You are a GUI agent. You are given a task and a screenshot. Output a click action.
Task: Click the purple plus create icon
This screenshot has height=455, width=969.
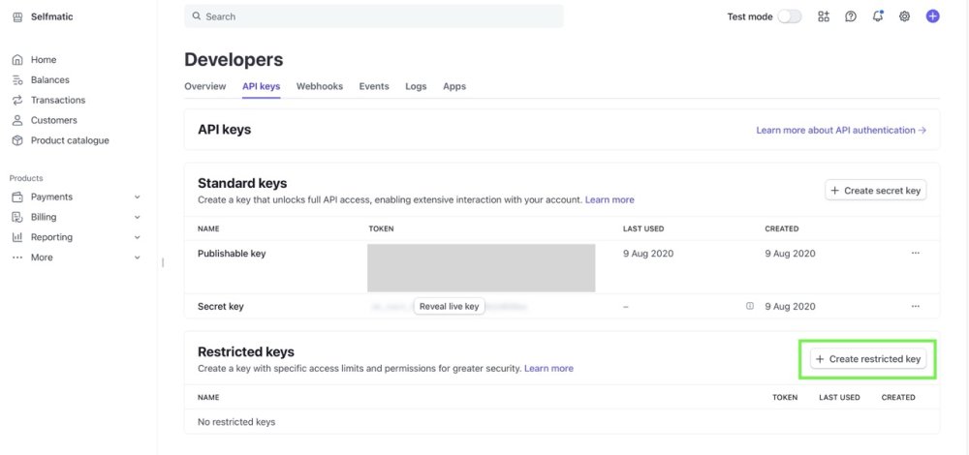(x=933, y=16)
